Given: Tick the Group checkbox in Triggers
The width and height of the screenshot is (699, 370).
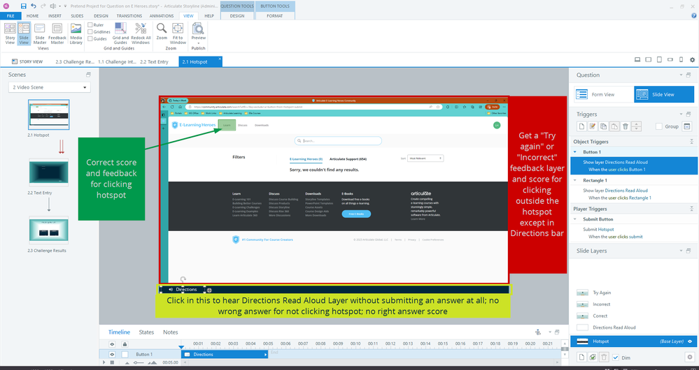Looking at the screenshot, I should pos(659,126).
